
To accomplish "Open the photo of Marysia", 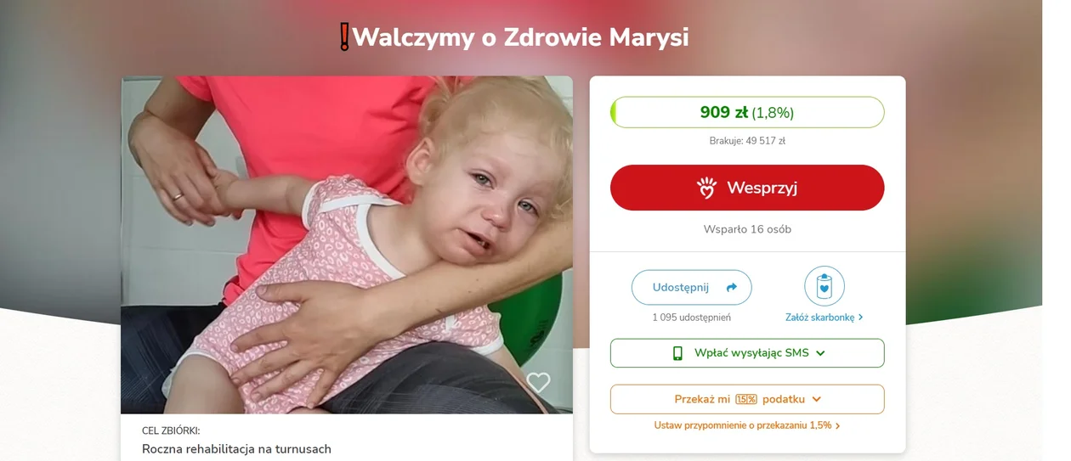I will (347, 245).
